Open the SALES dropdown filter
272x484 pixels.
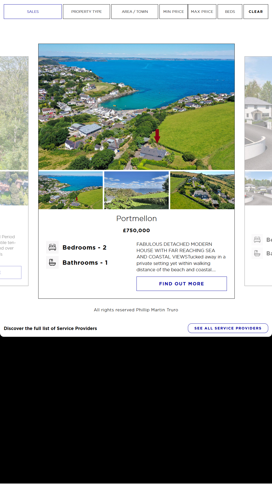click(33, 12)
